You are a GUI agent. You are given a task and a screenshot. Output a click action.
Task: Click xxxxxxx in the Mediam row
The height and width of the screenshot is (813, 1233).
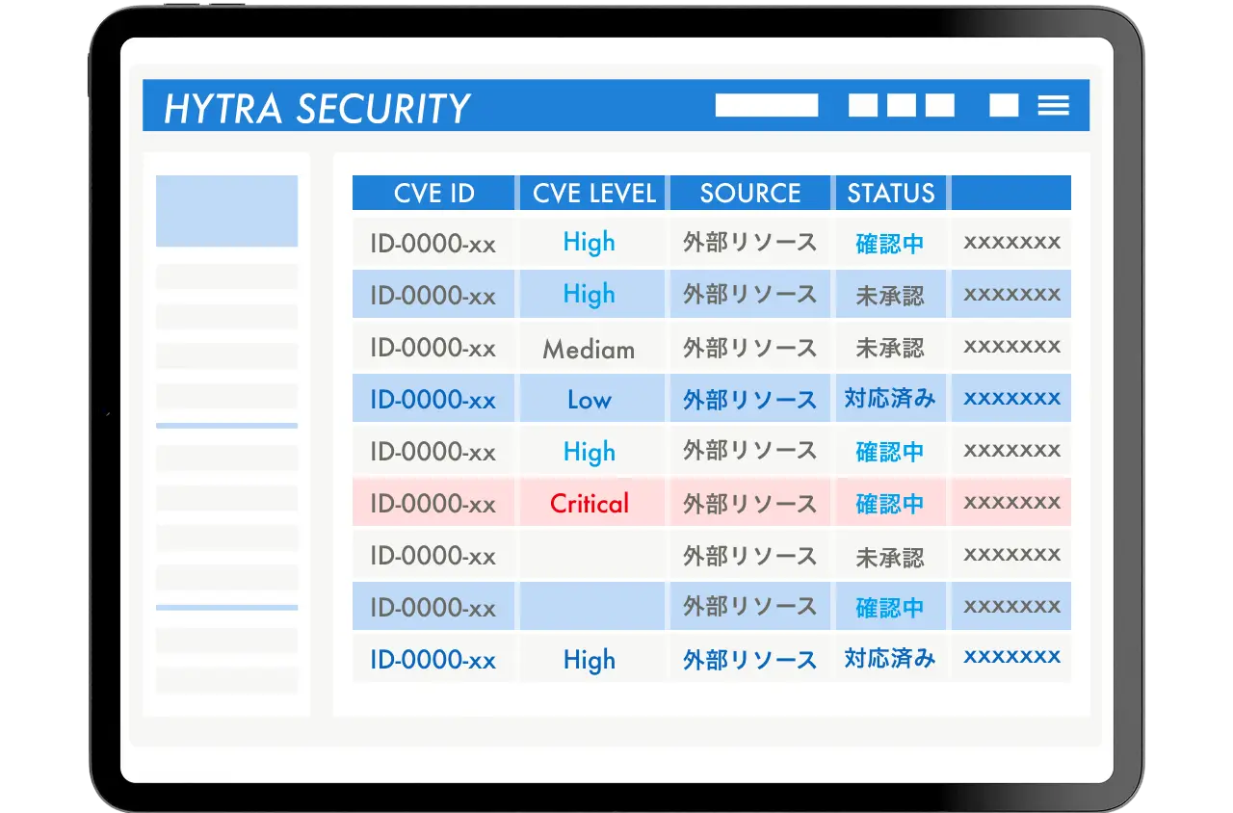pos(1012,346)
